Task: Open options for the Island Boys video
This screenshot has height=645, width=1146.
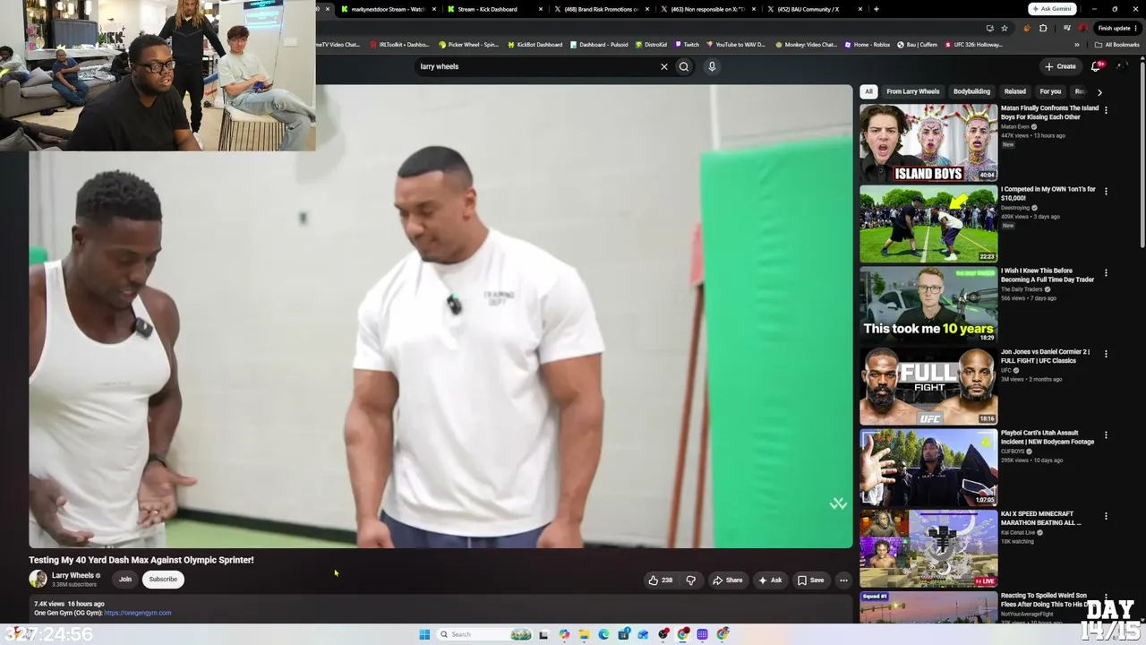Action: pos(1106,110)
